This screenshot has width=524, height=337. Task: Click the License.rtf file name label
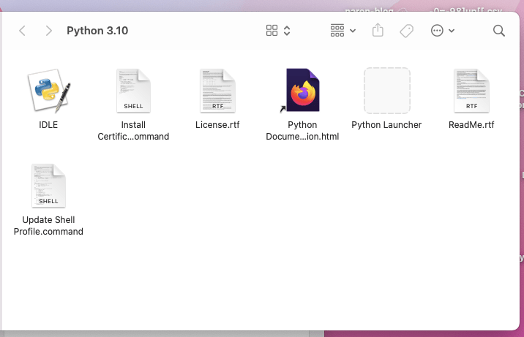[x=217, y=125]
